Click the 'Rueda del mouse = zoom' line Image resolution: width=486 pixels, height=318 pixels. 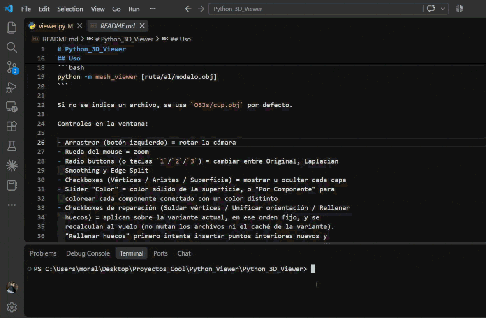tap(103, 152)
